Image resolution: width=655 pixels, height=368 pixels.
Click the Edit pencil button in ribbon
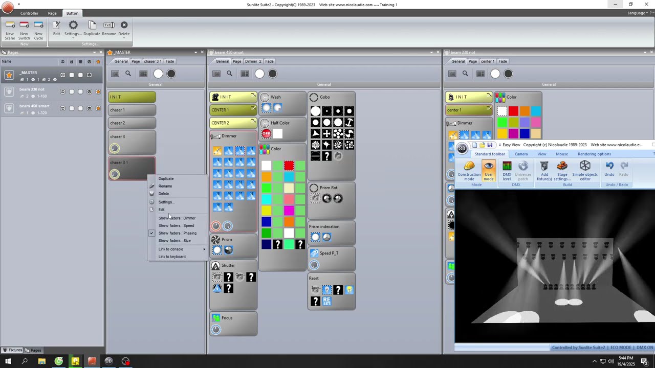[56, 29]
